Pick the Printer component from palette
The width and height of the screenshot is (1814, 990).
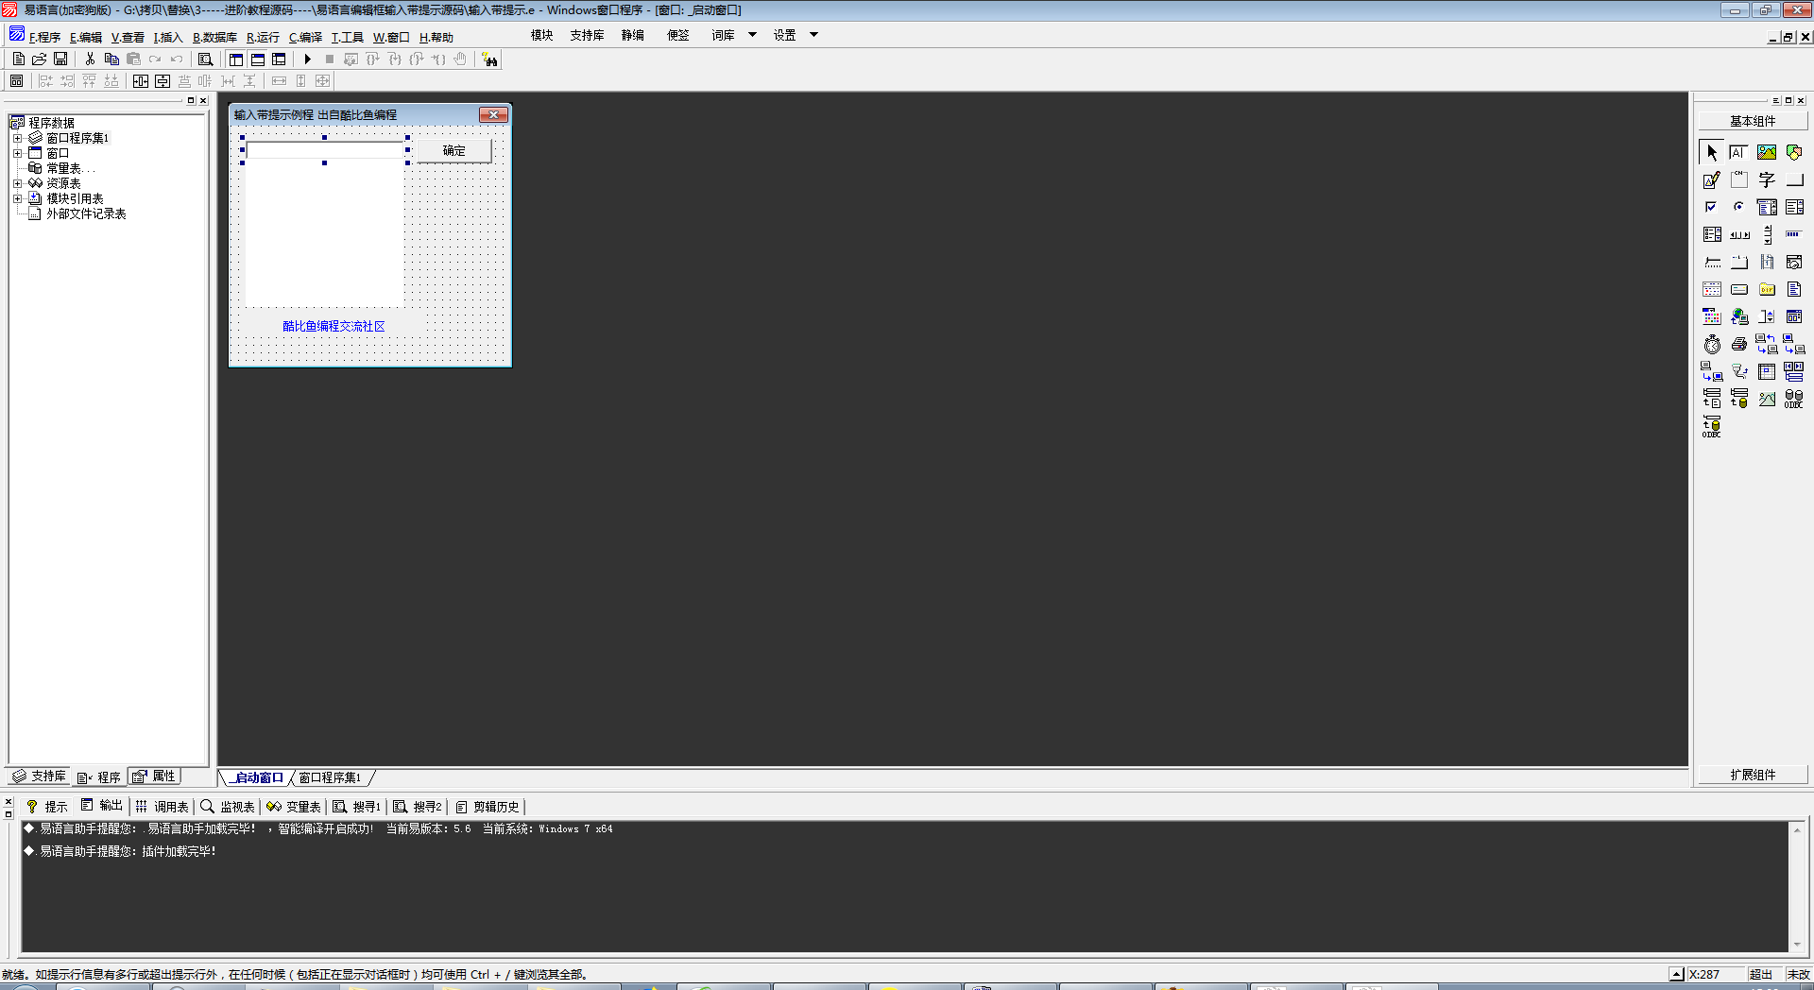(1738, 345)
